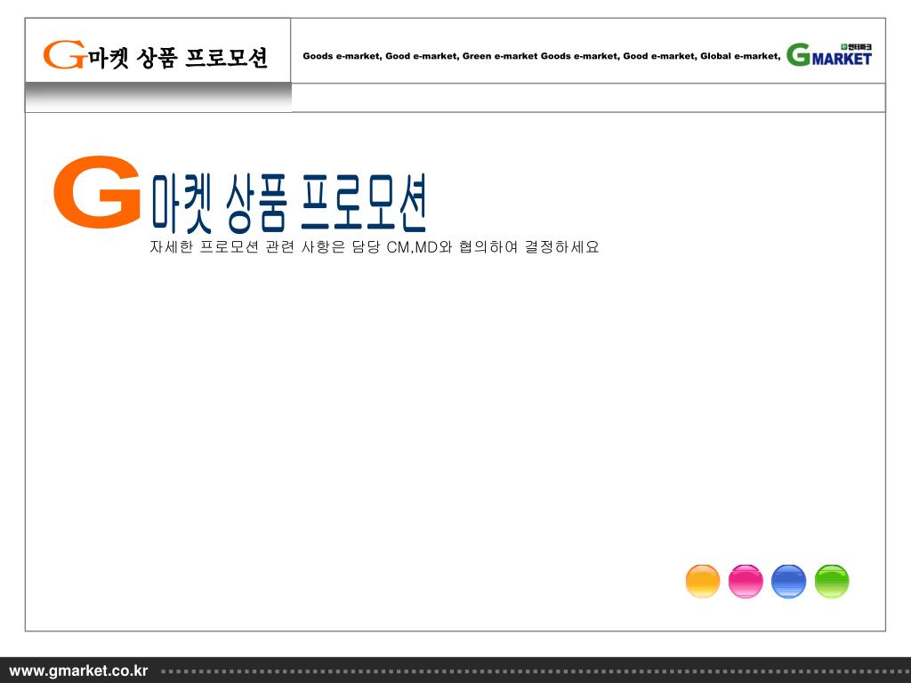Click the green glossy ball
Viewport: 911px width, 683px height.
tap(832, 582)
